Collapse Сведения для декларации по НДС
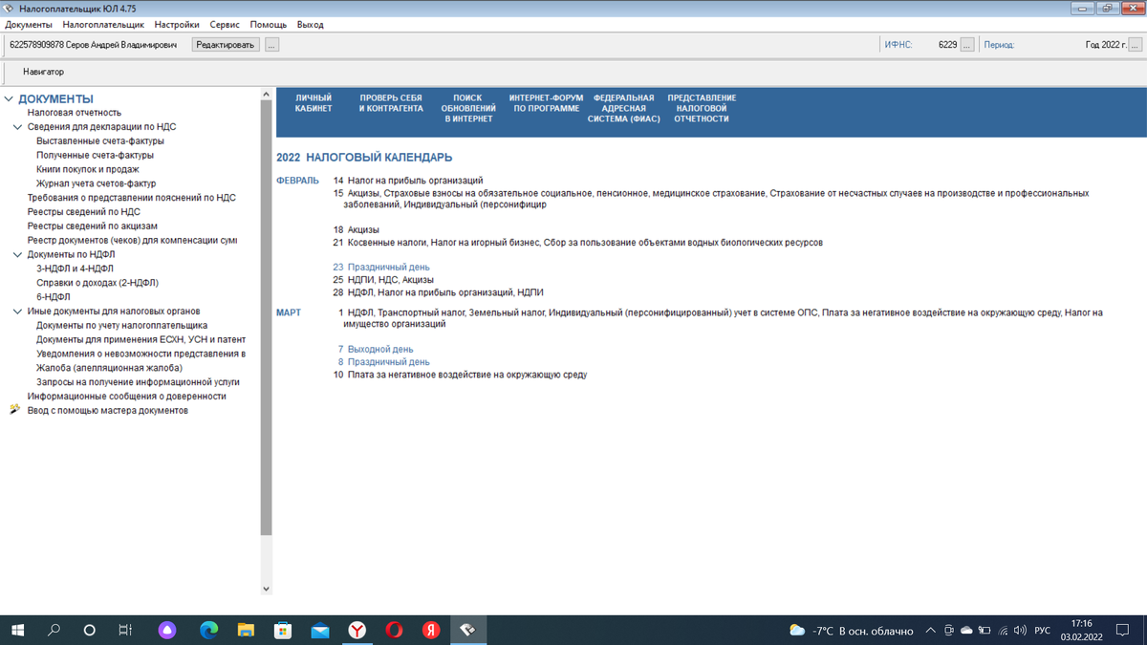Viewport: 1147px width, 645px height. [x=17, y=126]
